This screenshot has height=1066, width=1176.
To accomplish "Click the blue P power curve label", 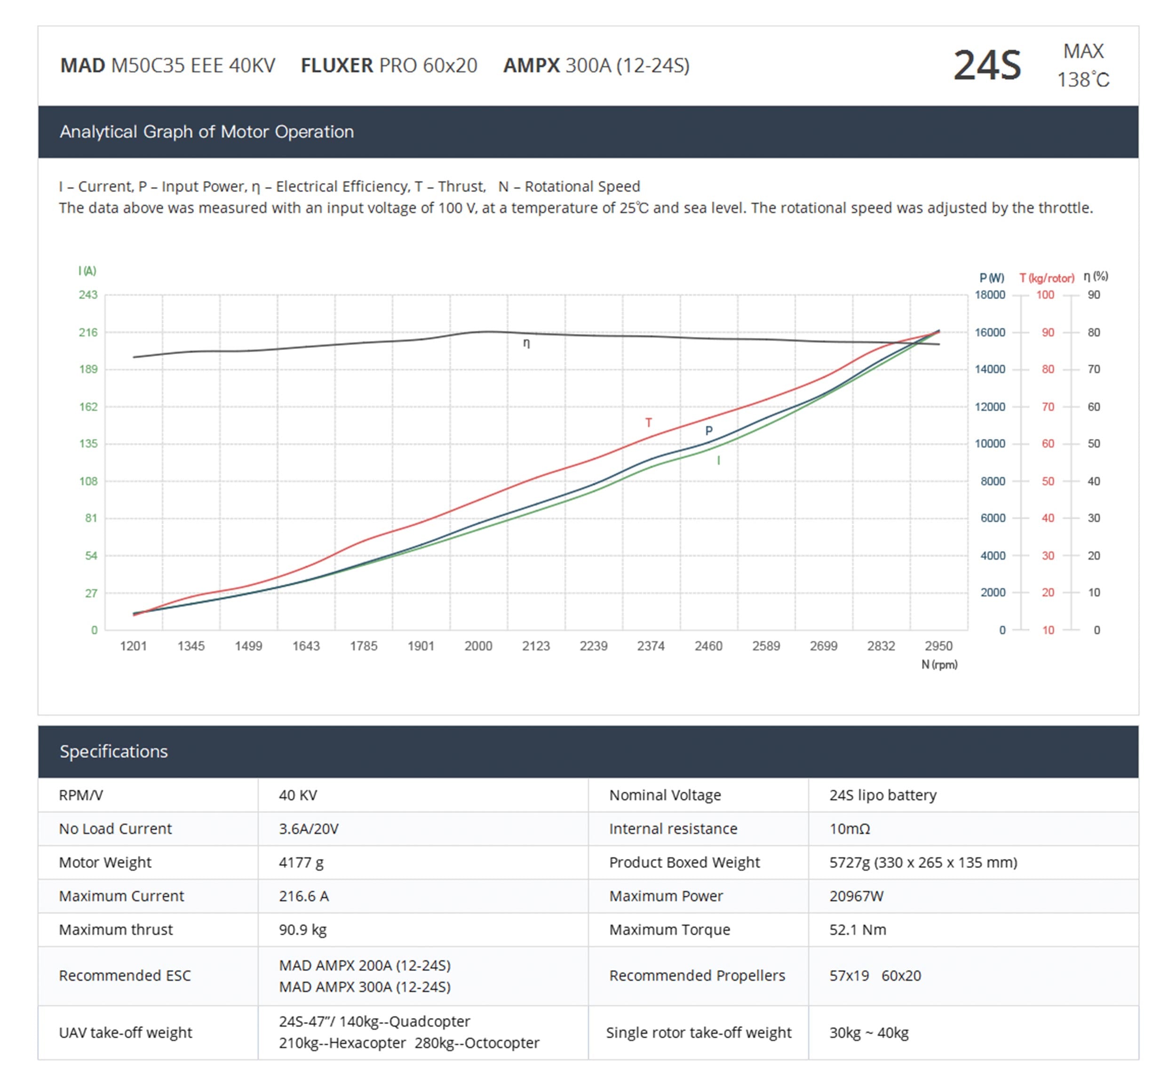I will click(709, 430).
